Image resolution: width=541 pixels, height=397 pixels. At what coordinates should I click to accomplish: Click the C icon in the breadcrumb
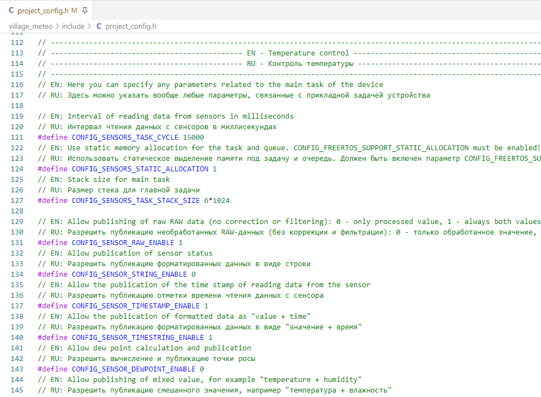click(99, 26)
